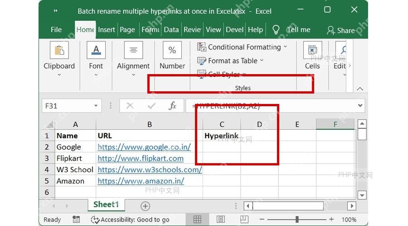Expand the Alignment group arrow

coord(133,75)
